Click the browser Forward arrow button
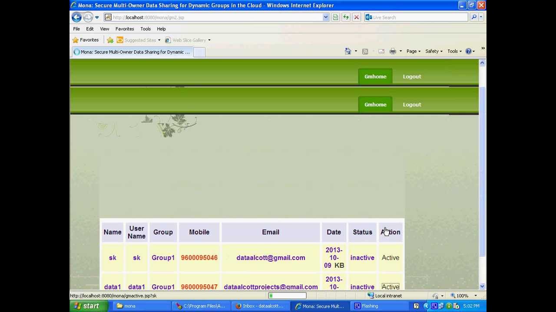This screenshot has height=312, width=556. 88,17
